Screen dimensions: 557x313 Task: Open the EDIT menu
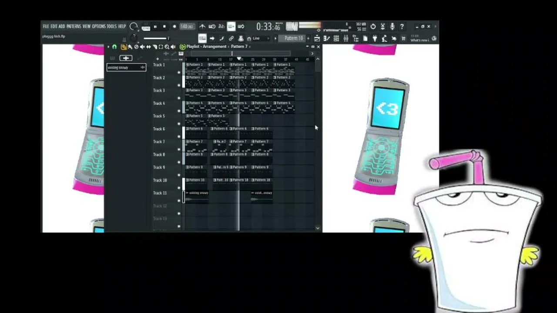54,27
